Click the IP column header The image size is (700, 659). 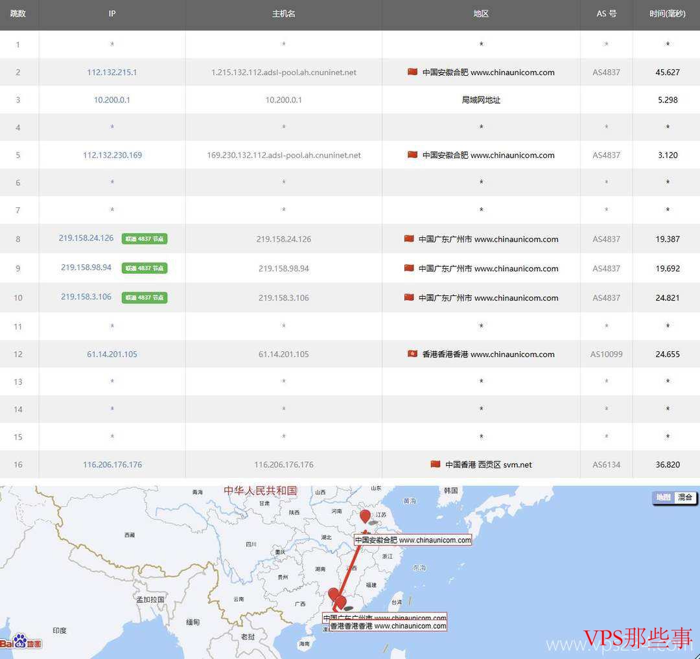[x=112, y=14]
